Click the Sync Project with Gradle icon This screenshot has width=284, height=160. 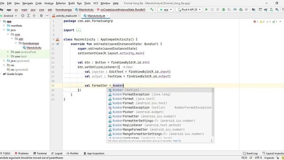click(266, 10)
